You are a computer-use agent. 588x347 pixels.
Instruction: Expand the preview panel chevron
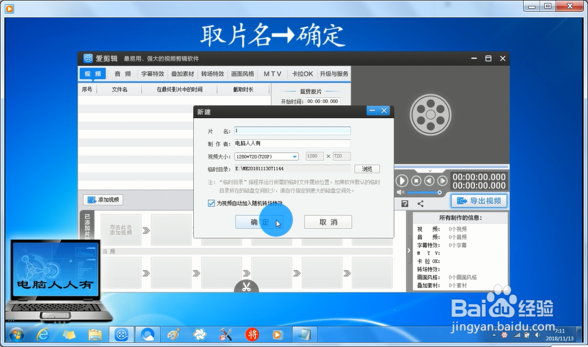430,171
